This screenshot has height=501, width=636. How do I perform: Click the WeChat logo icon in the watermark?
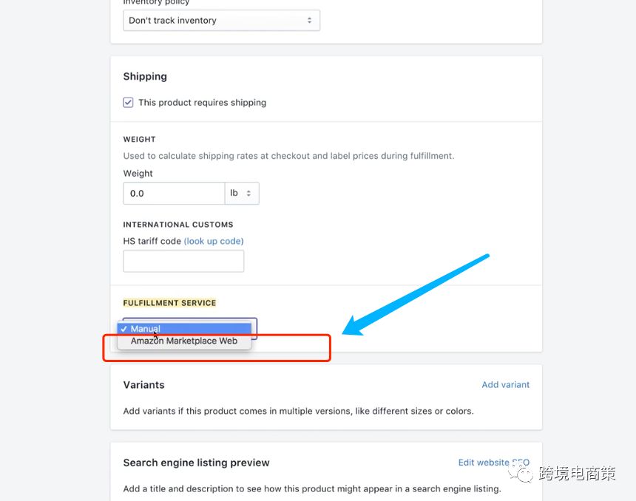[523, 473]
